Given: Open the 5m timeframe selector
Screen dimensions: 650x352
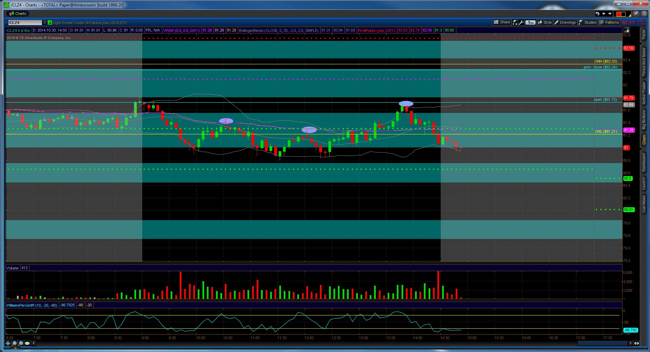Looking at the screenshot, I should point(530,22).
